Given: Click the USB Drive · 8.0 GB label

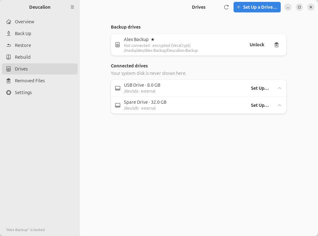Looking at the screenshot, I should click(142, 85).
